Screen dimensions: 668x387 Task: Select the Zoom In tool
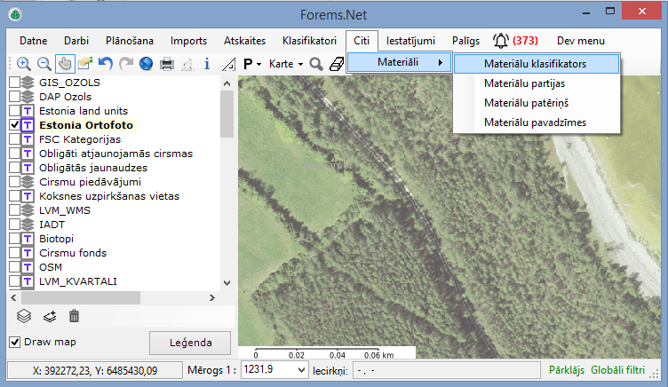(23, 64)
